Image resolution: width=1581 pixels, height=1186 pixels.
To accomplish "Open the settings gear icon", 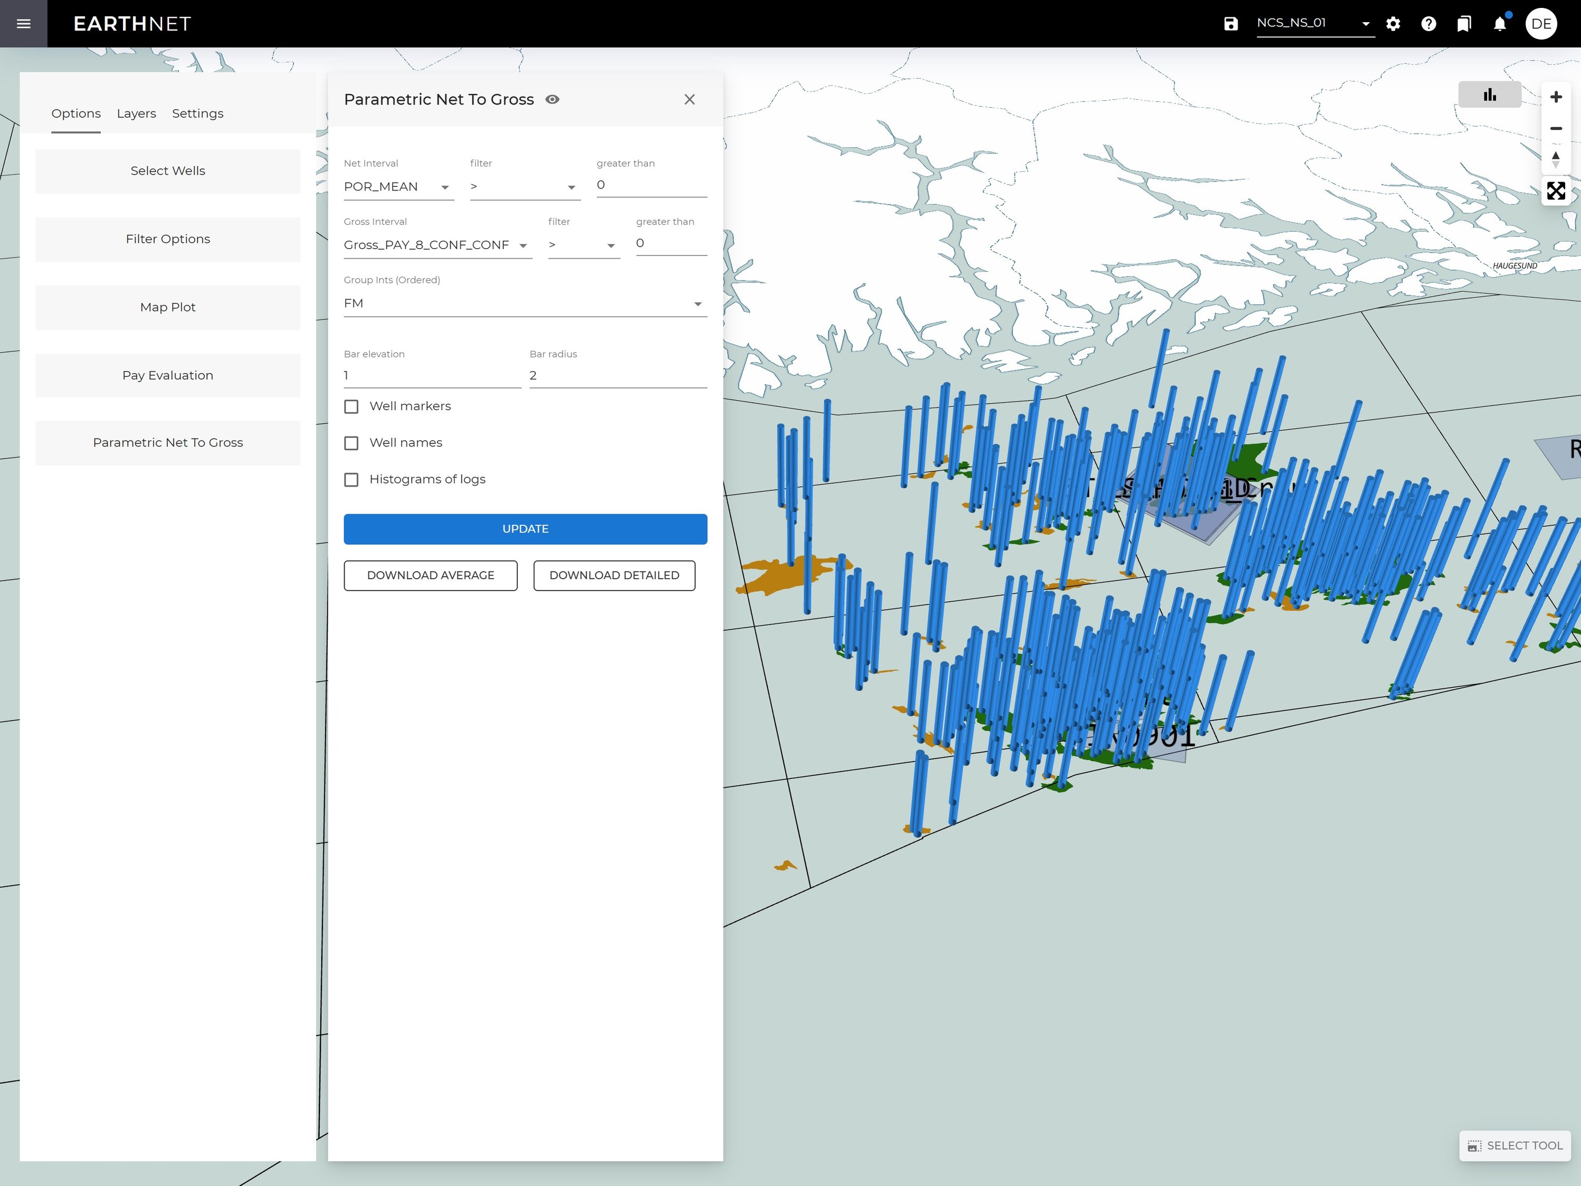I will 1393,24.
